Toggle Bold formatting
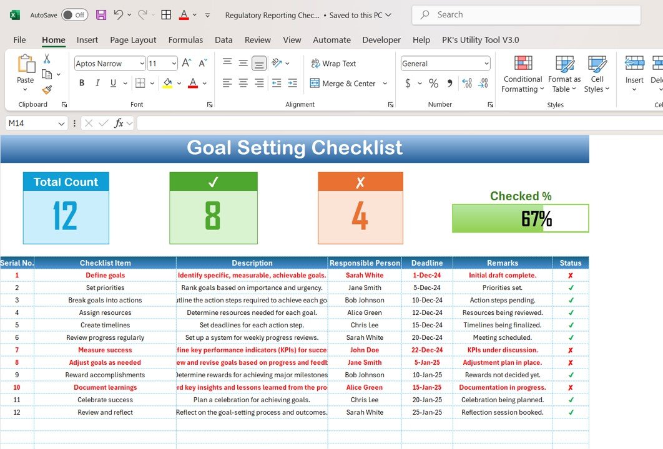Image resolution: width=663 pixels, height=449 pixels. pos(82,83)
